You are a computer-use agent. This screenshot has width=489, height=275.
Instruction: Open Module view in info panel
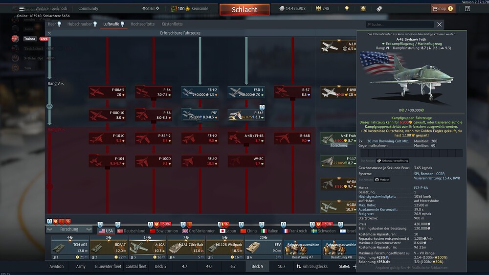pos(382,180)
